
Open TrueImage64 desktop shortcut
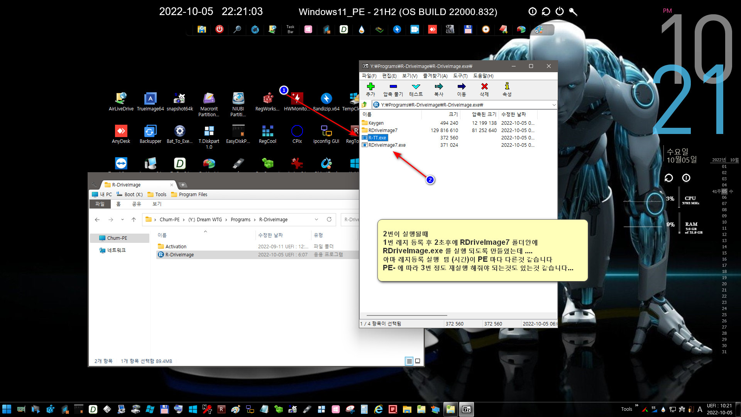[150, 102]
